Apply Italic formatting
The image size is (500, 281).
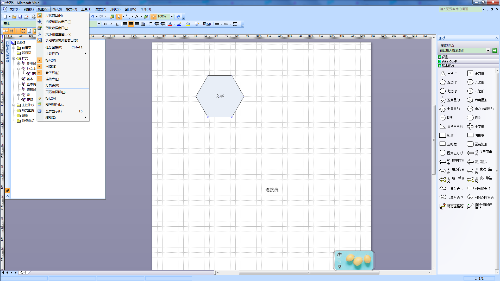click(111, 24)
